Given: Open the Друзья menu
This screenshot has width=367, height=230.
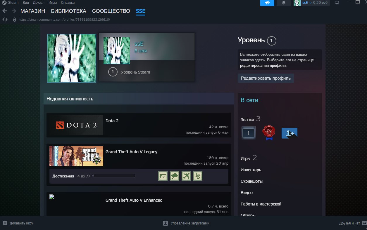Looking at the screenshot, I should point(39,3).
